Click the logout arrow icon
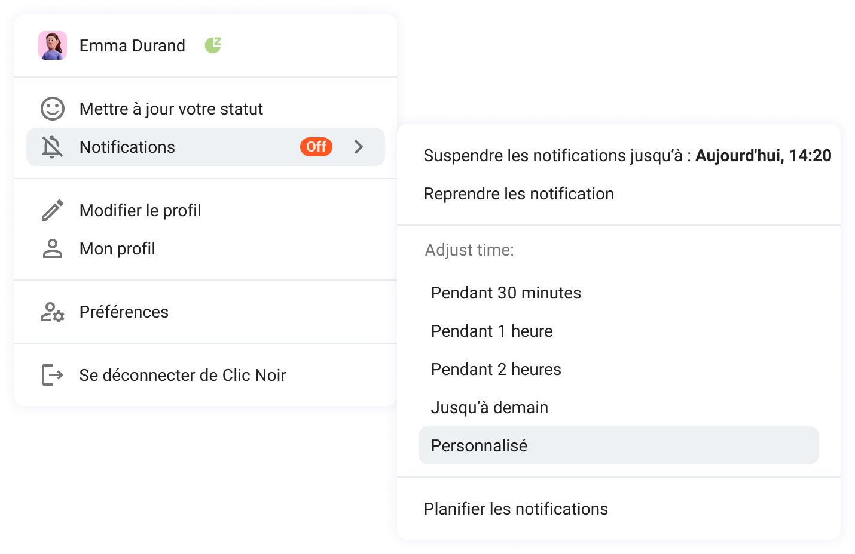 click(53, 375)
